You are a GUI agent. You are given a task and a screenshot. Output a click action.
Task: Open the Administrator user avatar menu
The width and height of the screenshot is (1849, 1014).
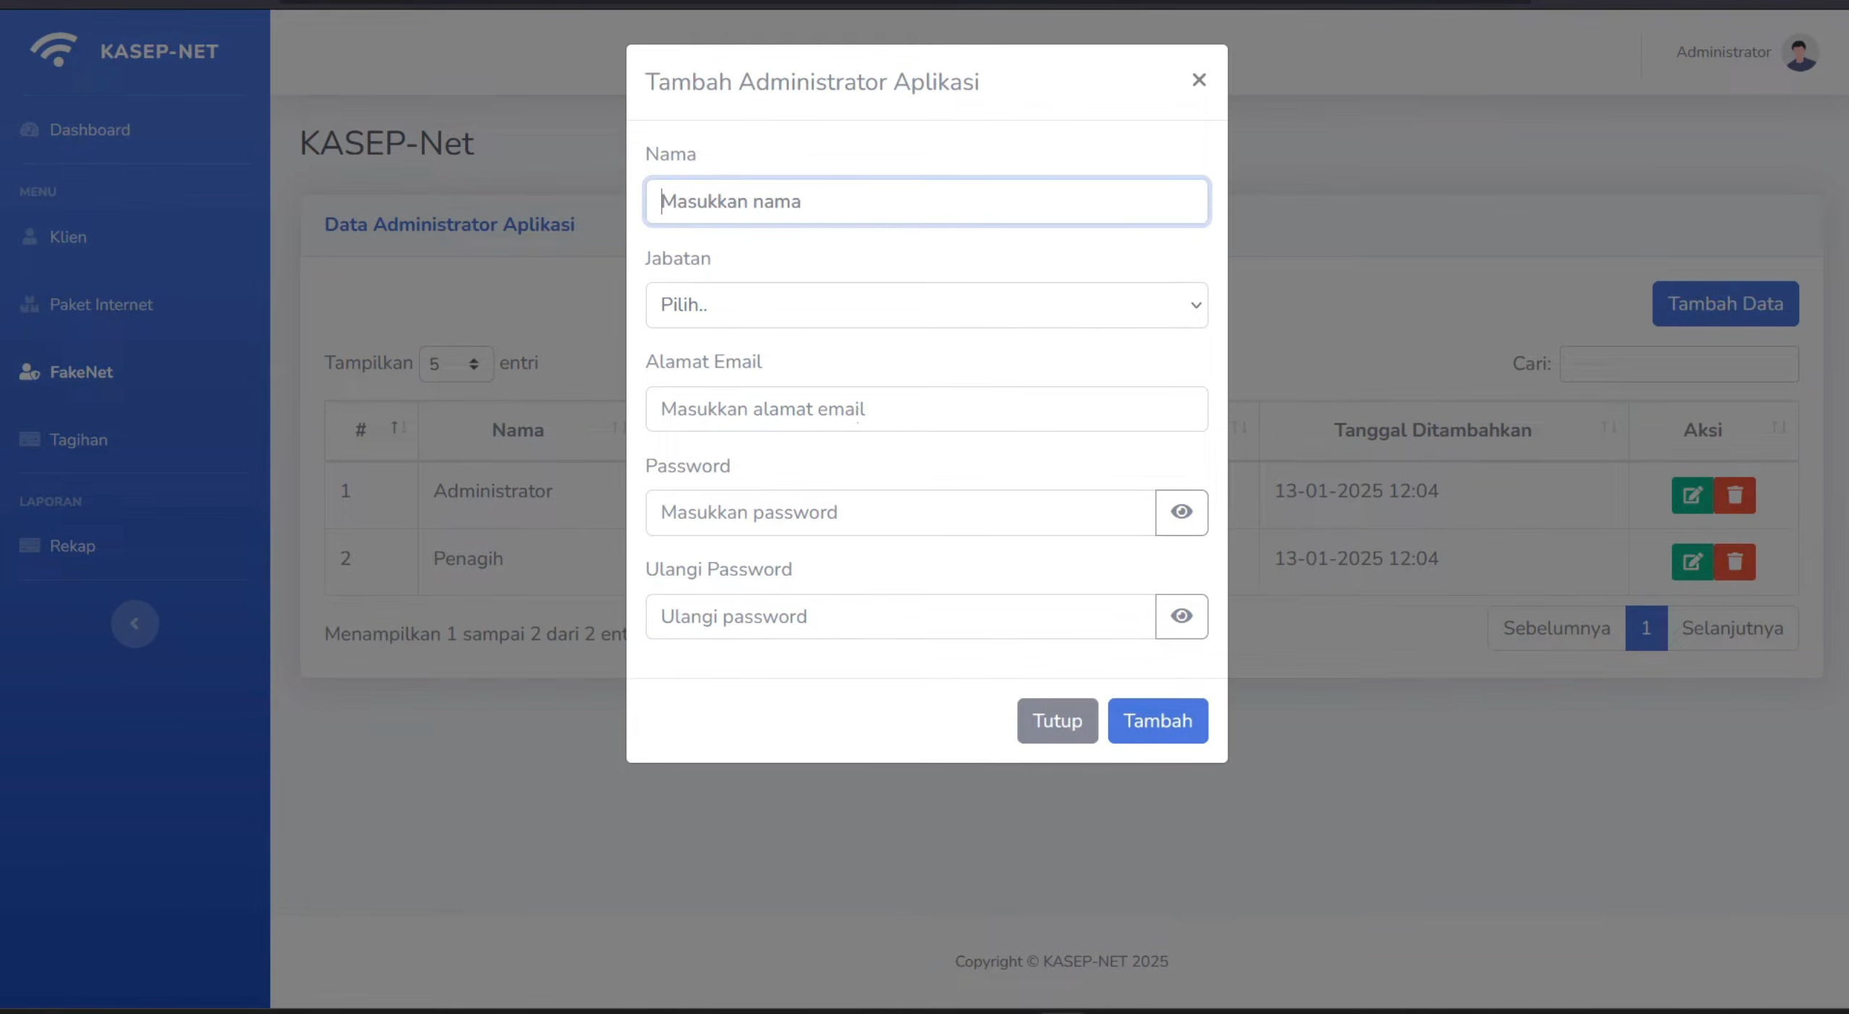coord(1800,53)
